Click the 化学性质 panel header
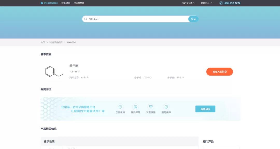 (x=120, y=141)
